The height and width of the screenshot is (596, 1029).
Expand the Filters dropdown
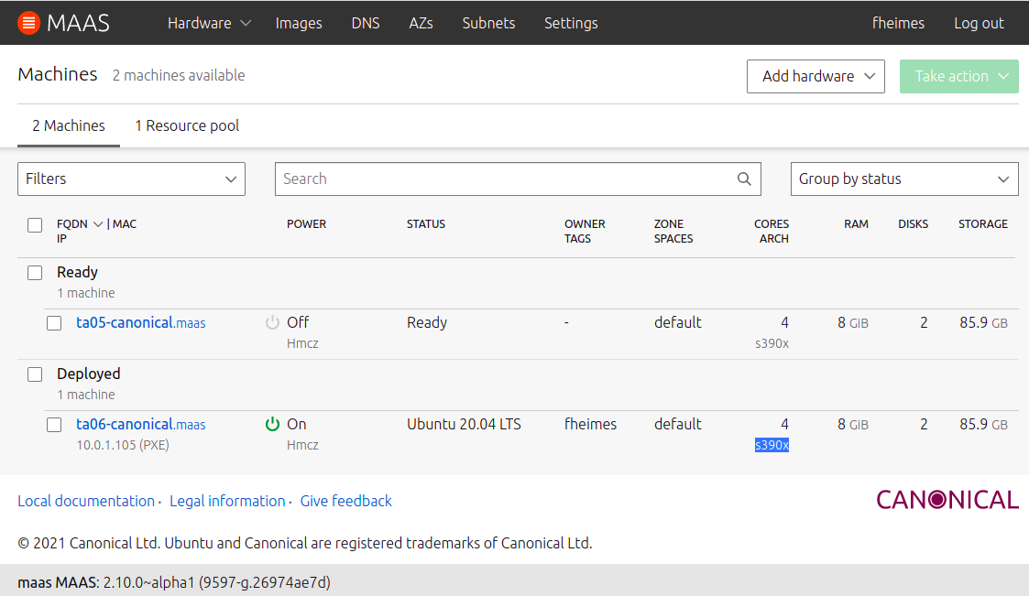click(131, 179)
